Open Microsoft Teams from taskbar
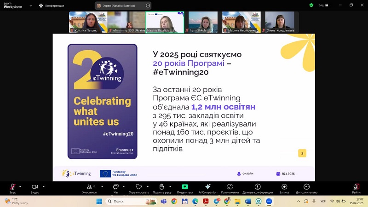Image resolution: width=368 pixels, height=207 pixels. click(x=163, y=201)
